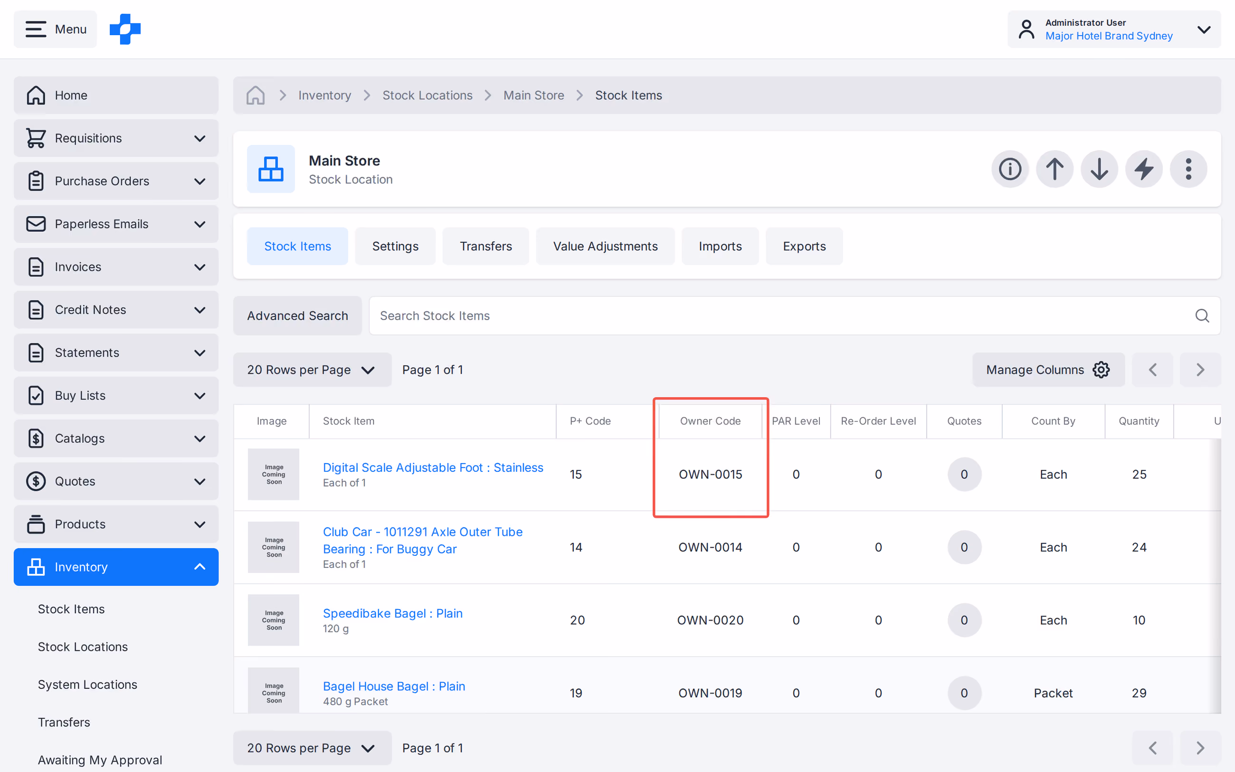Open Club Car Axle Outer Tube Bearing link
Image resolution: width=1235 pixels, height=772 pixels.
[x=423, y=540]
